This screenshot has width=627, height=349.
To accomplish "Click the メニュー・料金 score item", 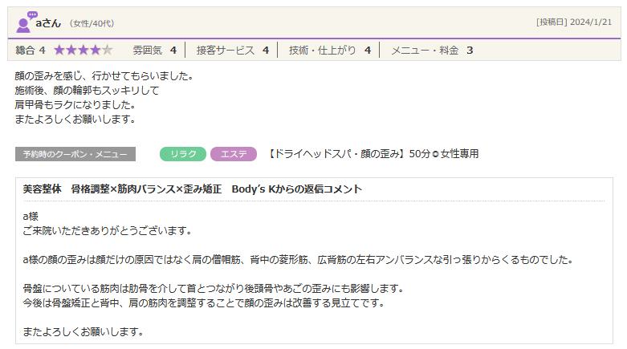I will click(431, 50).
